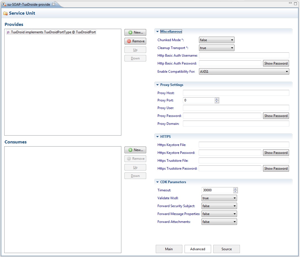Image resolution: width=300 pixels, height=257 pixels.
Task: Click New button in Consumes section
Action: pos(135,150)
